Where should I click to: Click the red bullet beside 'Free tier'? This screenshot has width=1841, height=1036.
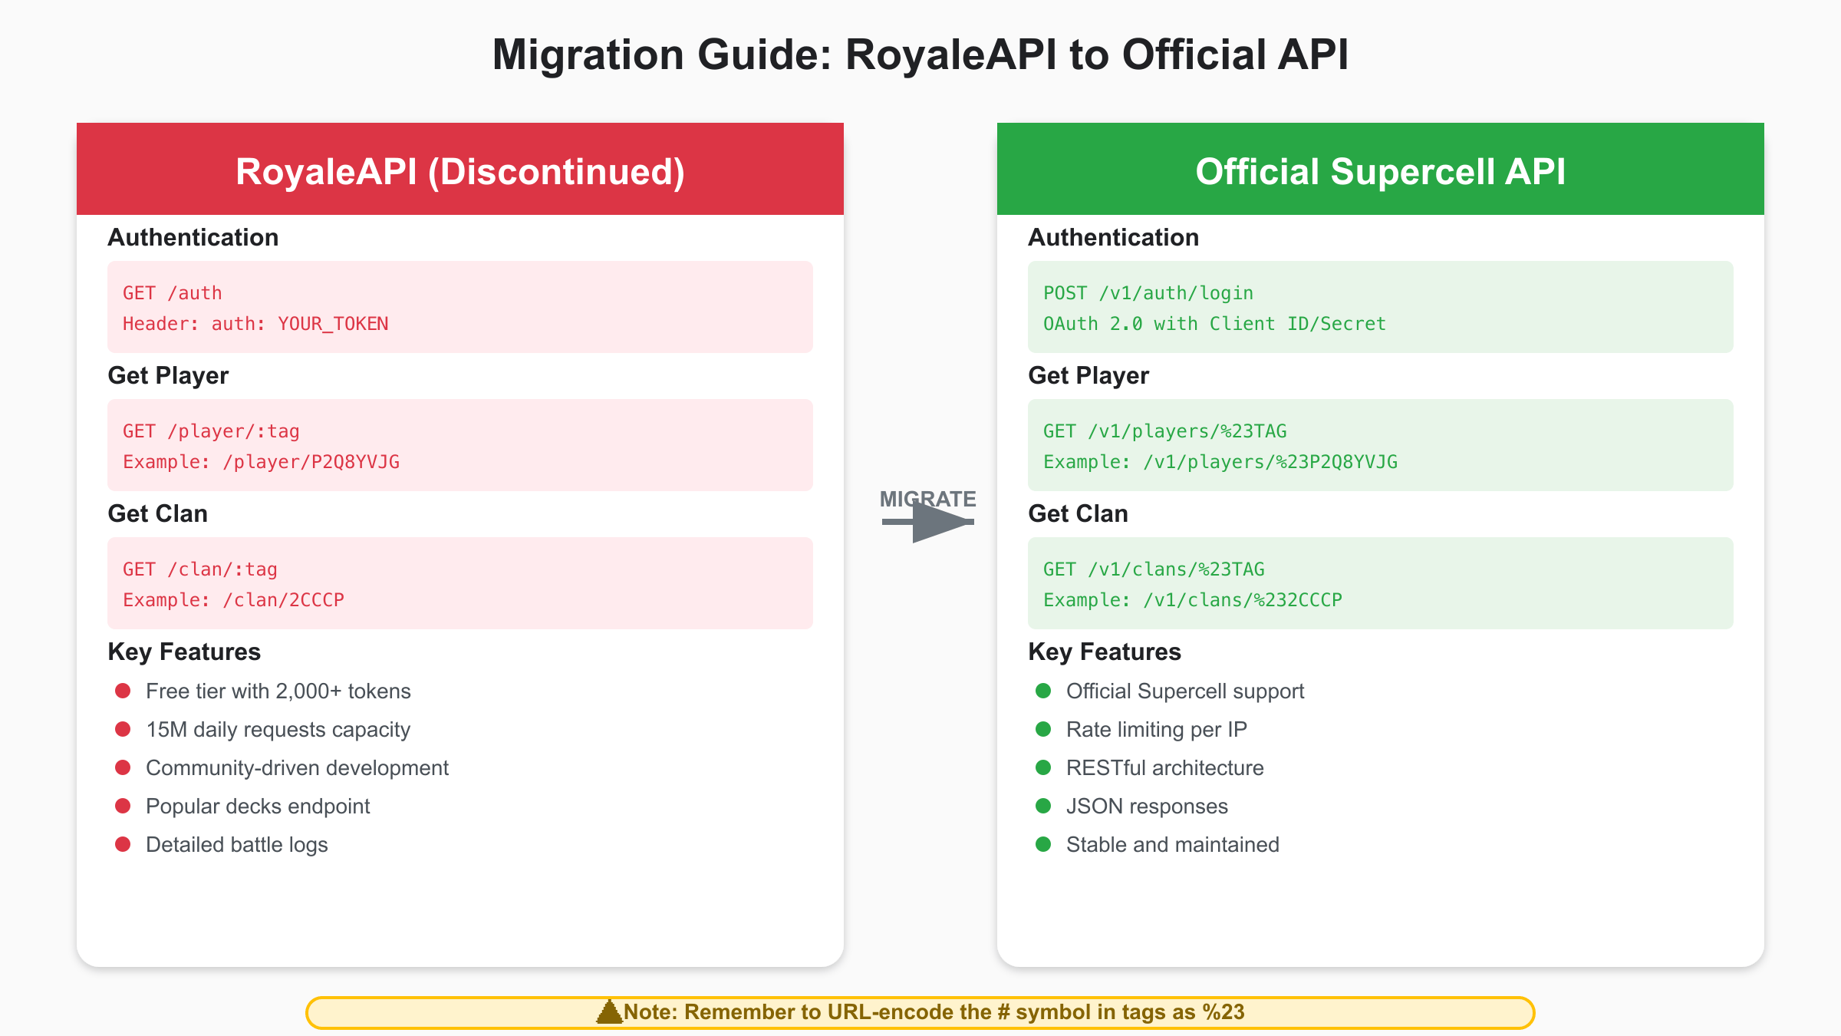click(123, 691)
